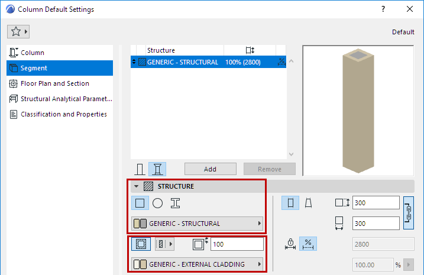The height and width of the screenshot is (275, 424).
Task: Open GENERIC - EXTERNAL CLADDING material dropdown
Action: pyautogui.click(x=197, y=264)
